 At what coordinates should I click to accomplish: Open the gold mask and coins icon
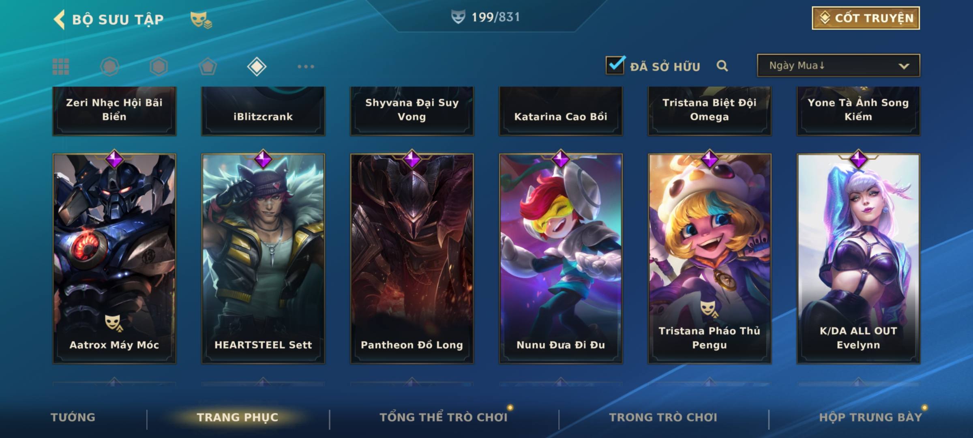pyautogui.click(x=201, y=19)
